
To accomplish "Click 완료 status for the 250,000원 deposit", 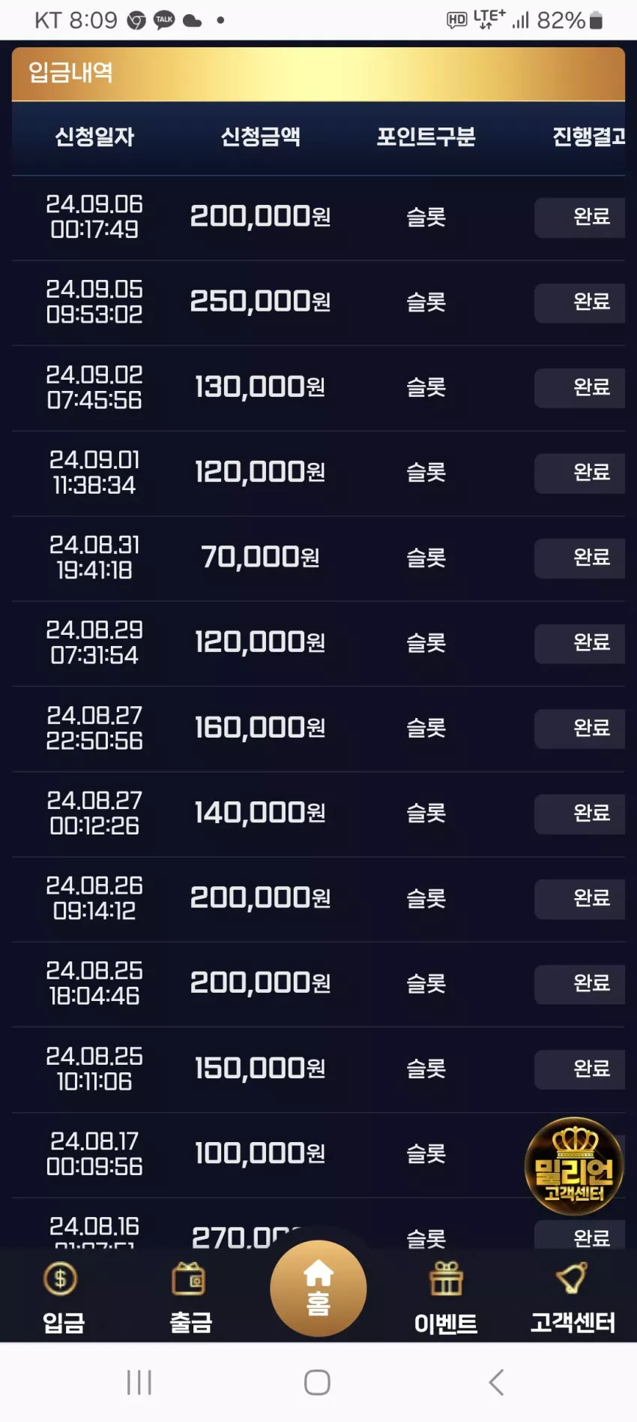I will tap(579, 302).
